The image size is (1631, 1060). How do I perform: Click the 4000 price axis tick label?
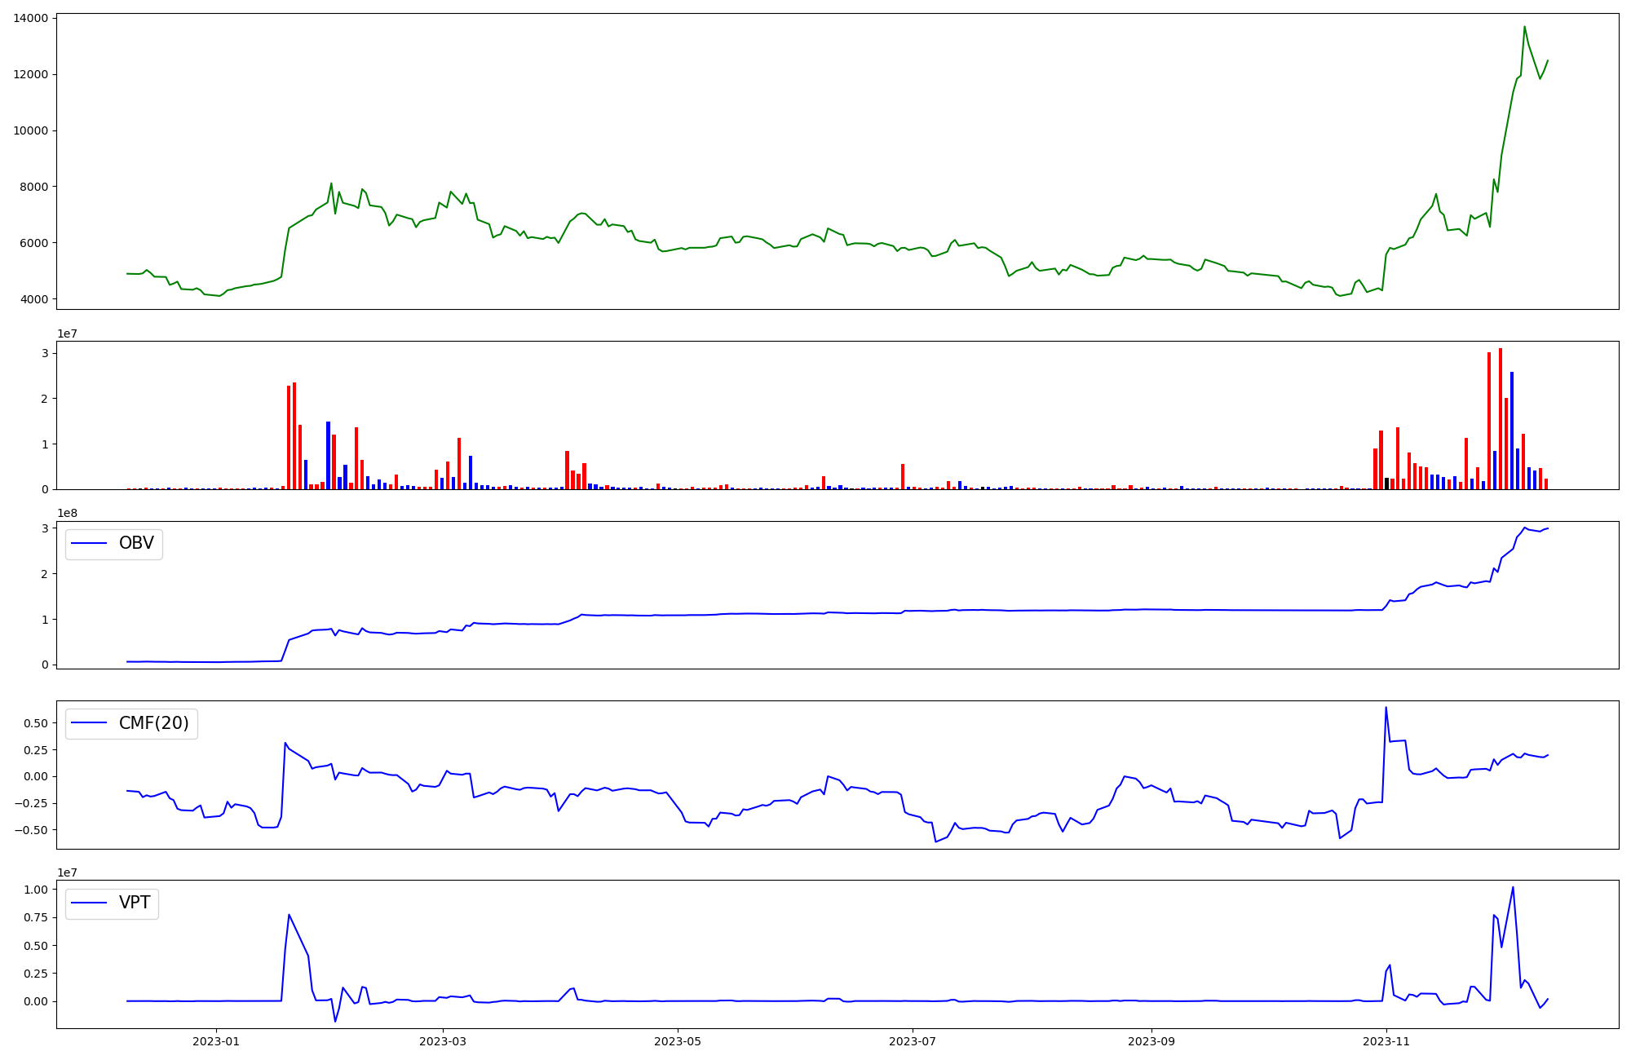(34, 299)
